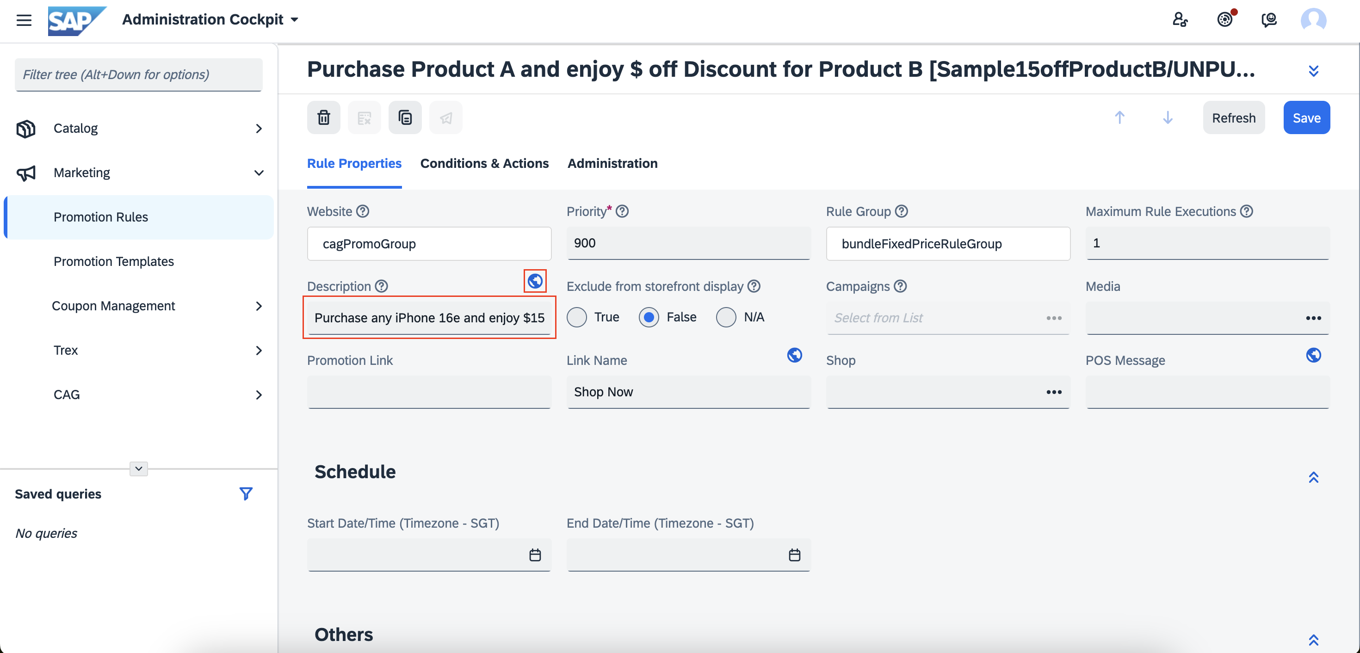Image resolution: width=1360 pixels, height=653 pixels.
Task: Open Shop selection ellipsis
Action: 1054,392
